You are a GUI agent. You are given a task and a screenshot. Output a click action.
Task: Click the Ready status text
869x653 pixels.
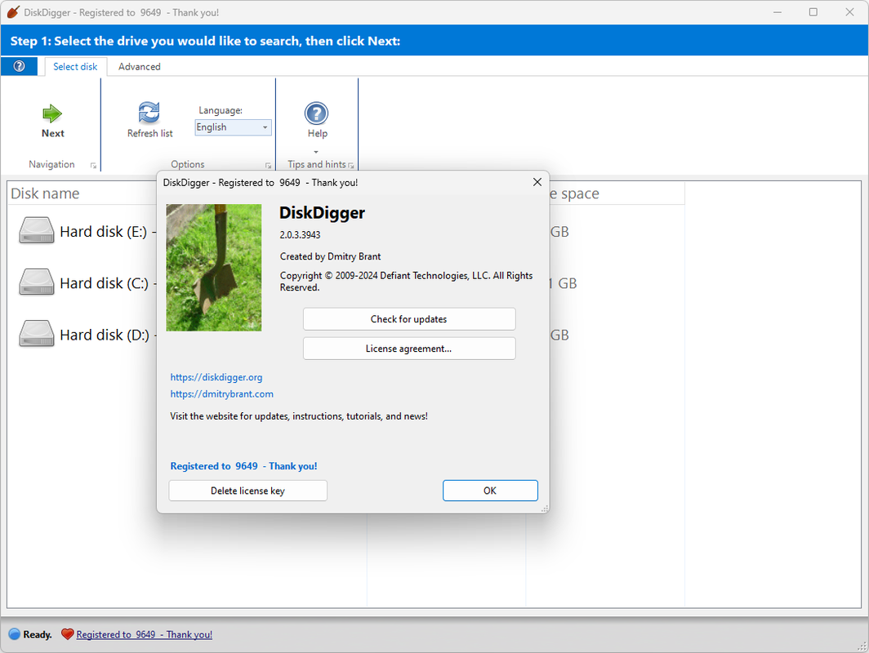pos(38,635)
